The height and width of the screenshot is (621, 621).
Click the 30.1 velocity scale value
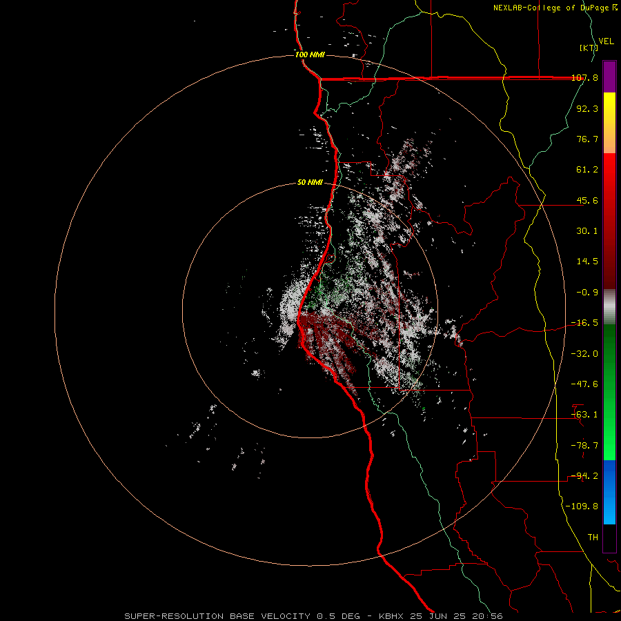587,231
